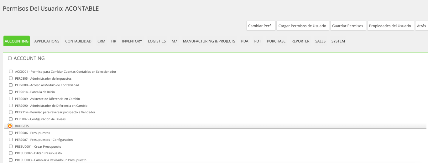
Task: Open MANUFACTURING & PROJECTS tab
Action: pos(209,41)
